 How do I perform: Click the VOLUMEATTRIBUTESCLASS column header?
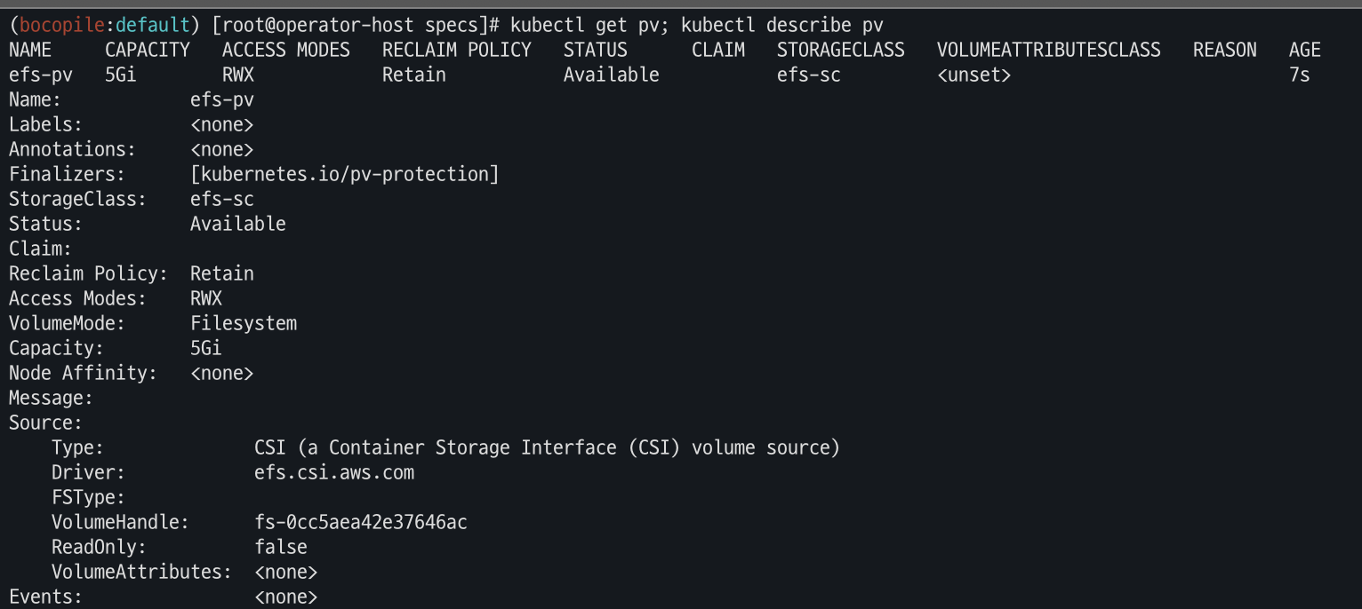click(1048, 50)
